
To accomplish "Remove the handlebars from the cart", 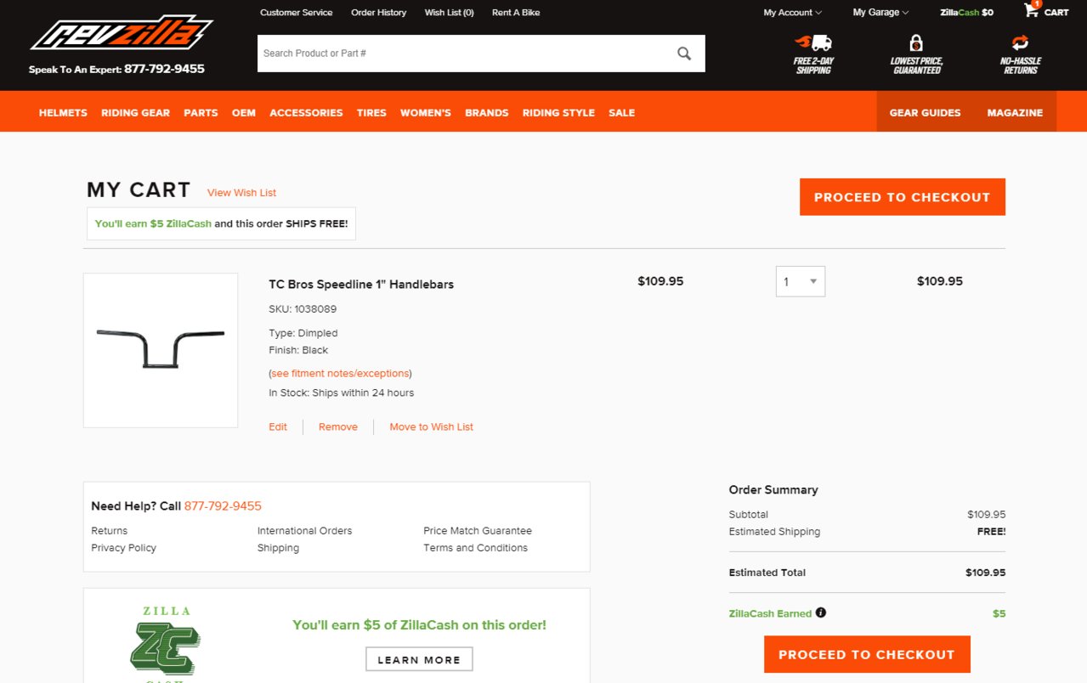I will click(x=338, y=426).
